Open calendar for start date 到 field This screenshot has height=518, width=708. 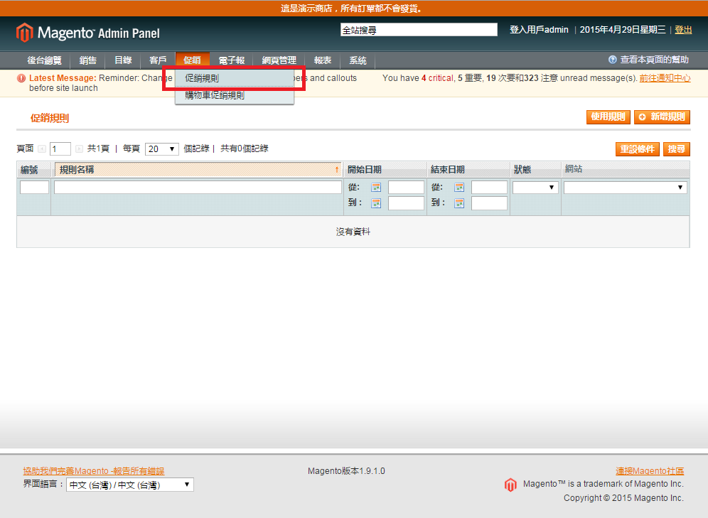pyautogui.click(x=376, y=203)
